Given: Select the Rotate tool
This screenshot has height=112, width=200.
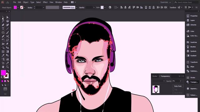Looking at the screenshot, I should pyautogui.click(x=3, y=40).
